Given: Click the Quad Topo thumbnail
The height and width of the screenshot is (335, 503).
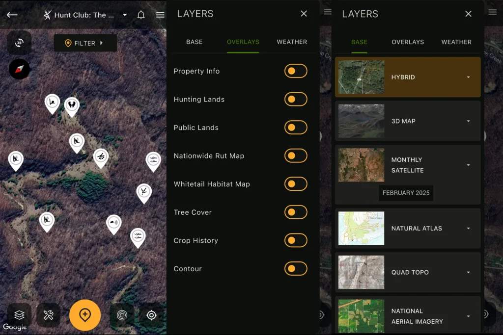Looking at the screenshot, I should pyautogui.click(x=361, y=272).
